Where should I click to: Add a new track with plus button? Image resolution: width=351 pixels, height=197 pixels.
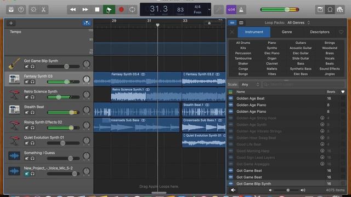(x=11, y=23)
